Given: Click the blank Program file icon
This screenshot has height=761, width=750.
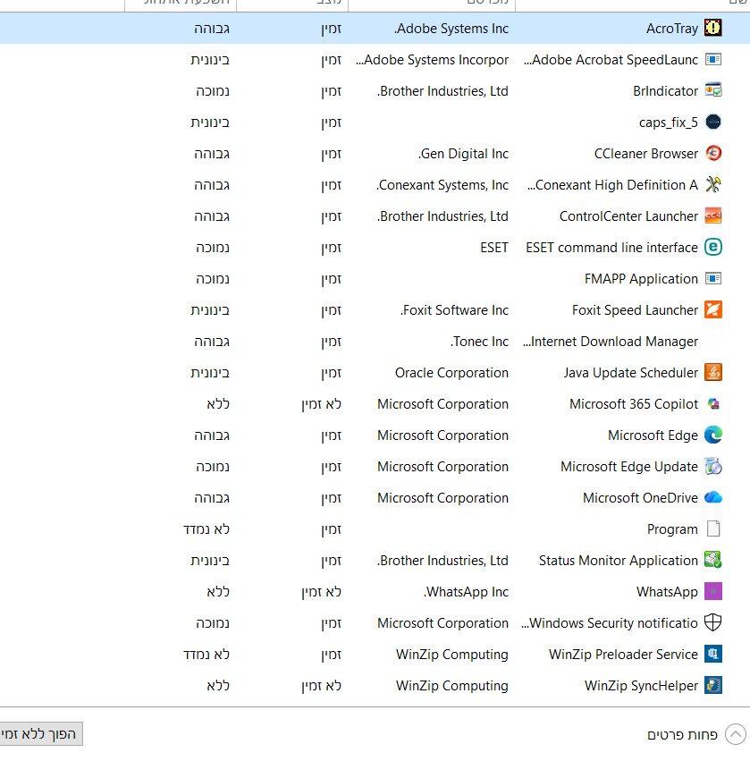Looking at the screenshot, I should coord(712,528).
